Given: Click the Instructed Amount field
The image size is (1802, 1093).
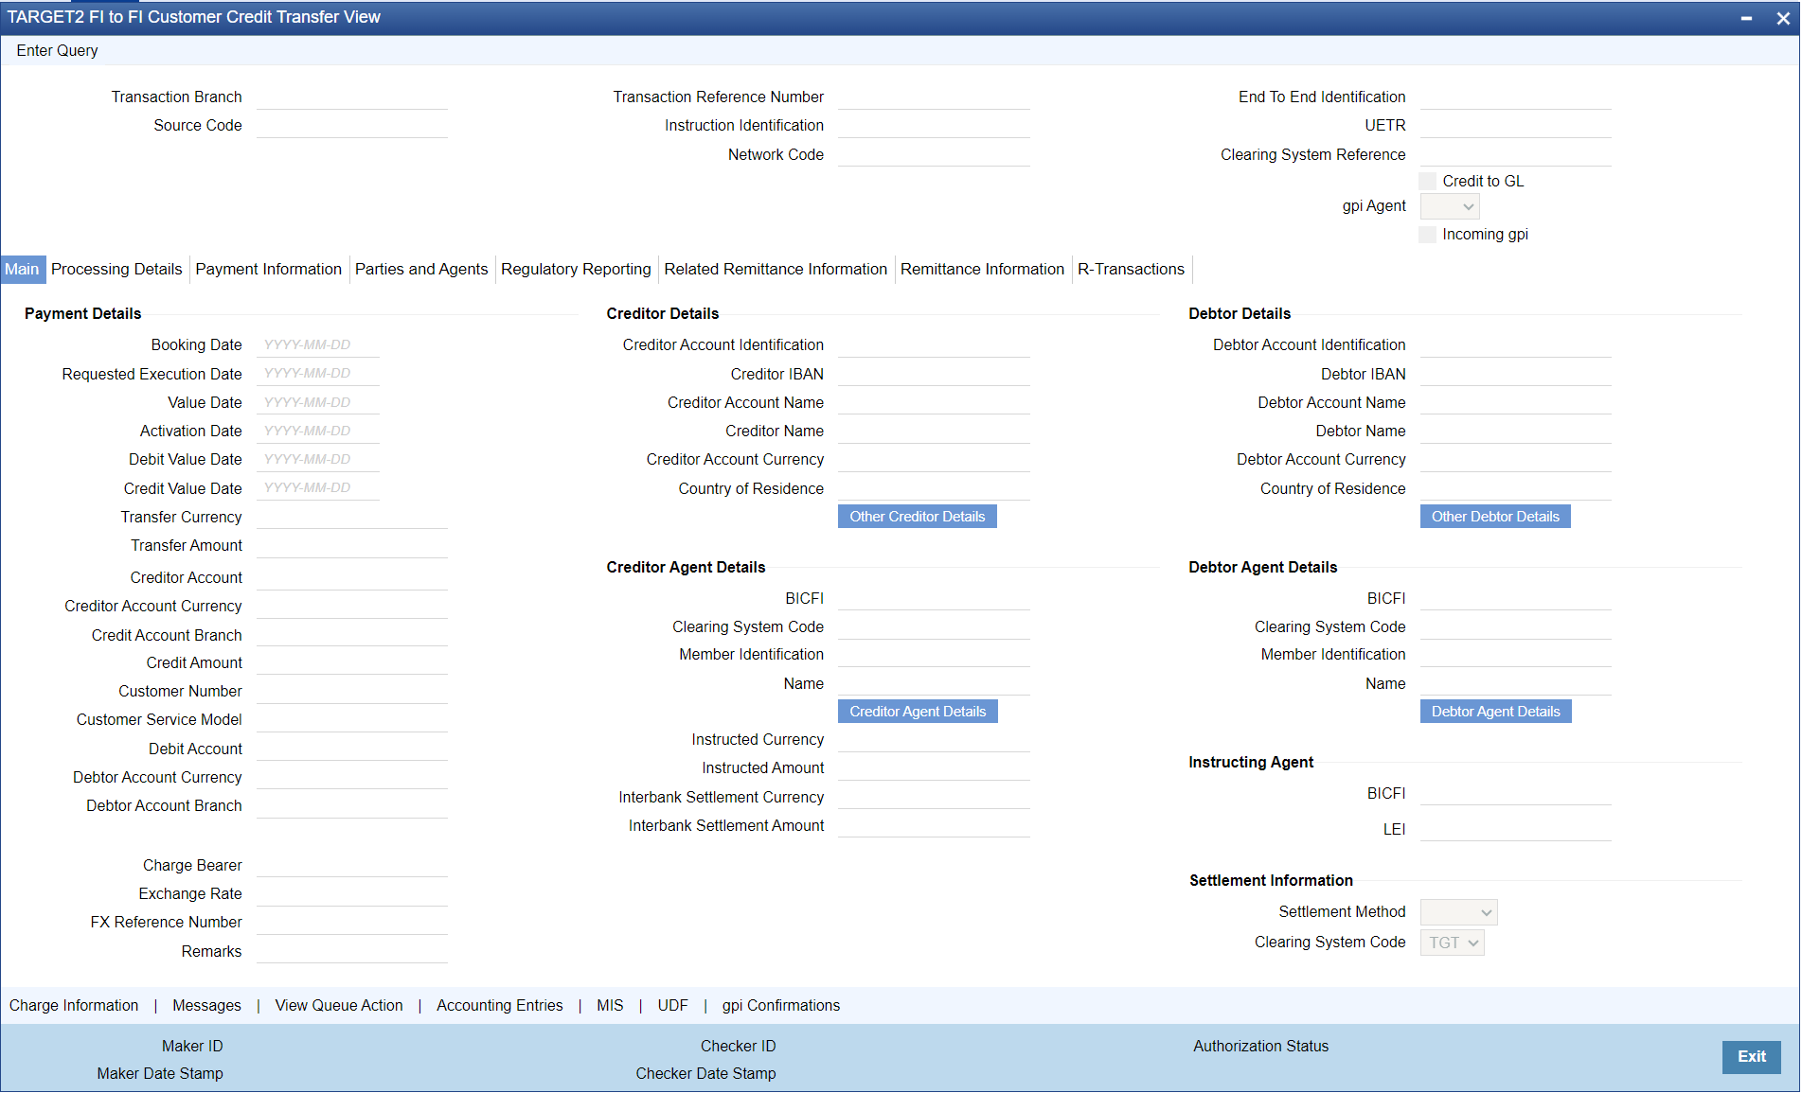Looking at the screenshot, I should 934,768.
